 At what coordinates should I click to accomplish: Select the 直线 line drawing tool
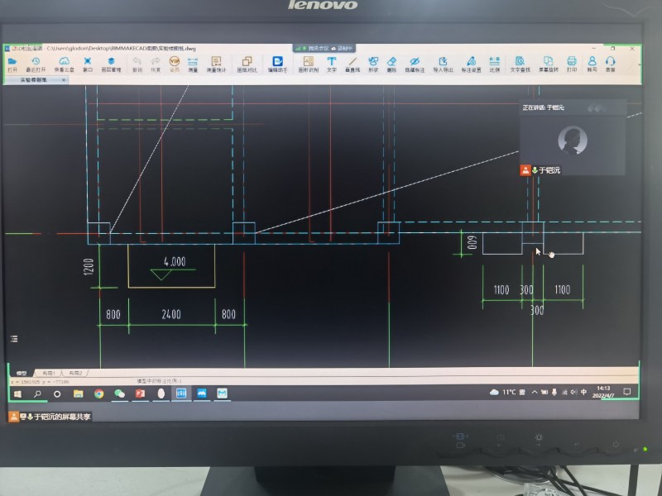pos(352,64)
